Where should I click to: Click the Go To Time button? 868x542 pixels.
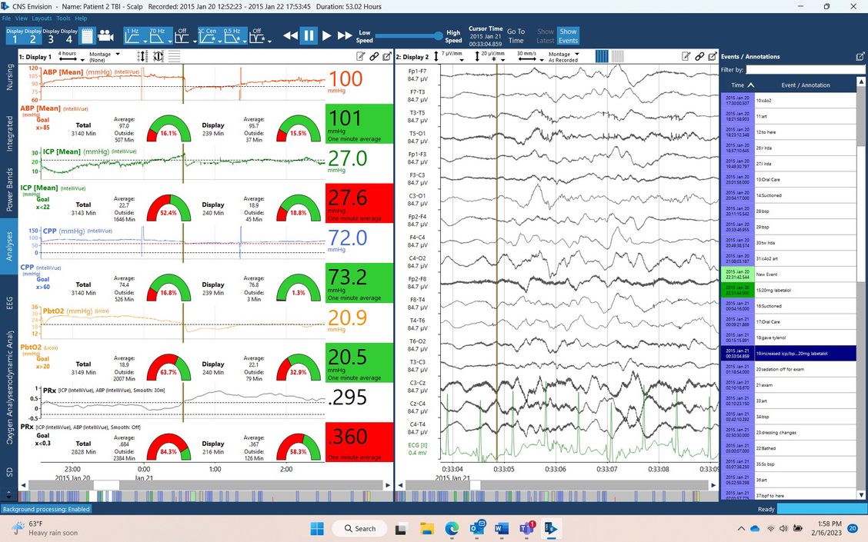[516, 36]
